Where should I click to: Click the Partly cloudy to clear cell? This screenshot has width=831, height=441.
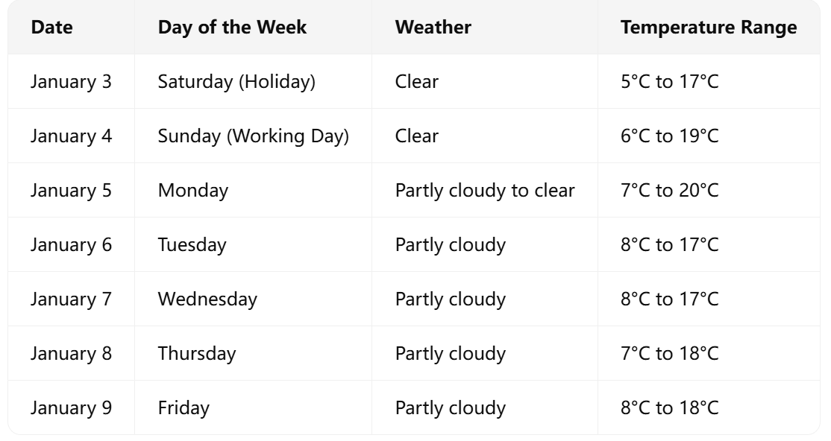[484, 190]
